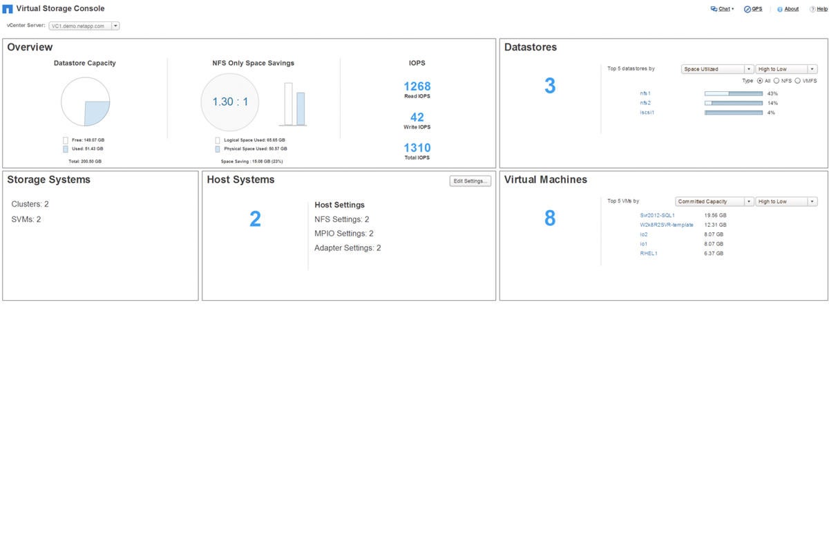Viewport: 829px width, 553px height.
Task: Open datastores High to Low sort dropdown
Action: [786, 69]
